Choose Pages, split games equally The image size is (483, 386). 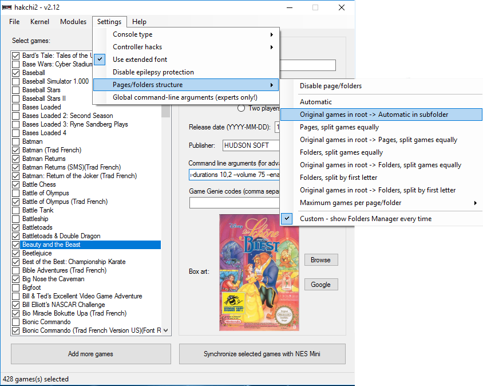[x=381, y=127]
